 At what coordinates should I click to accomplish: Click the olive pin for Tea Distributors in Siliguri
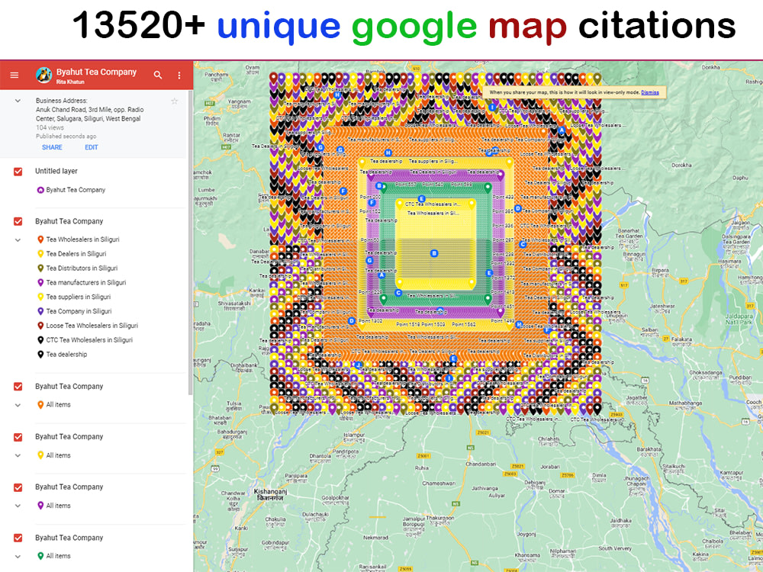point(41,268)
